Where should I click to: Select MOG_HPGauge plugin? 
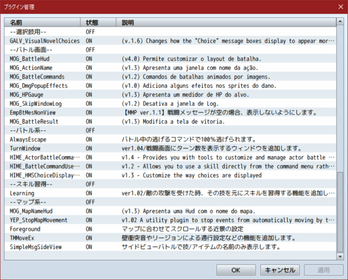[170, 95]
